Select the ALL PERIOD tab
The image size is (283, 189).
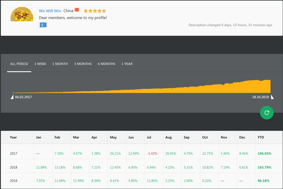19,64
